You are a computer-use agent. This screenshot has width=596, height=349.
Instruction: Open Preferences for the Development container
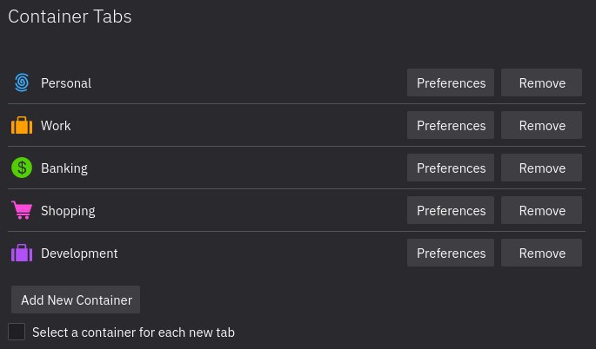point(451,253)
